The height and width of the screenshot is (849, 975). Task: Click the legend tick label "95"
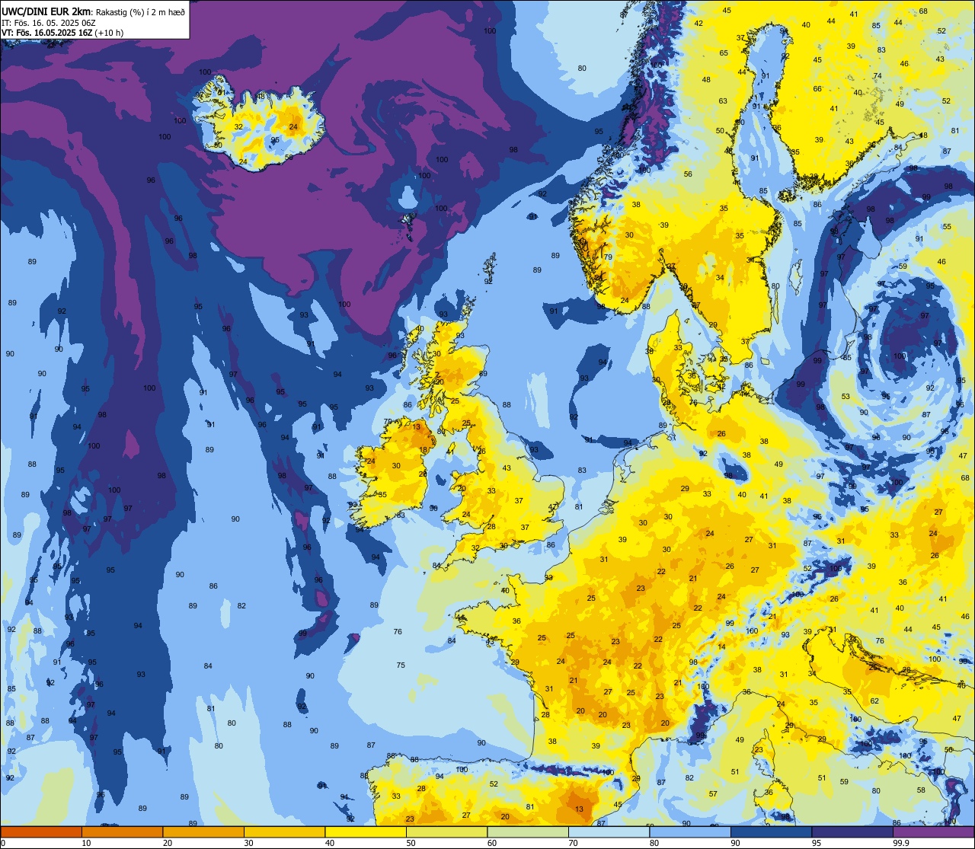pos(817,843)
